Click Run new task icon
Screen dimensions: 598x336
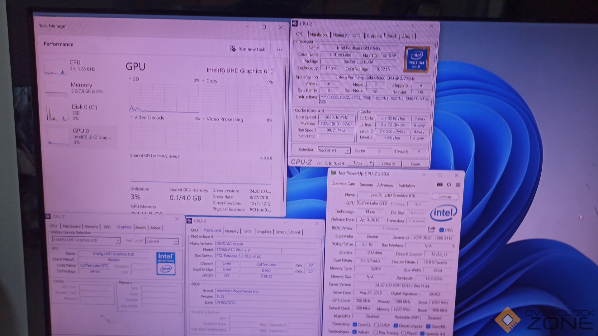tap(233, 49)
